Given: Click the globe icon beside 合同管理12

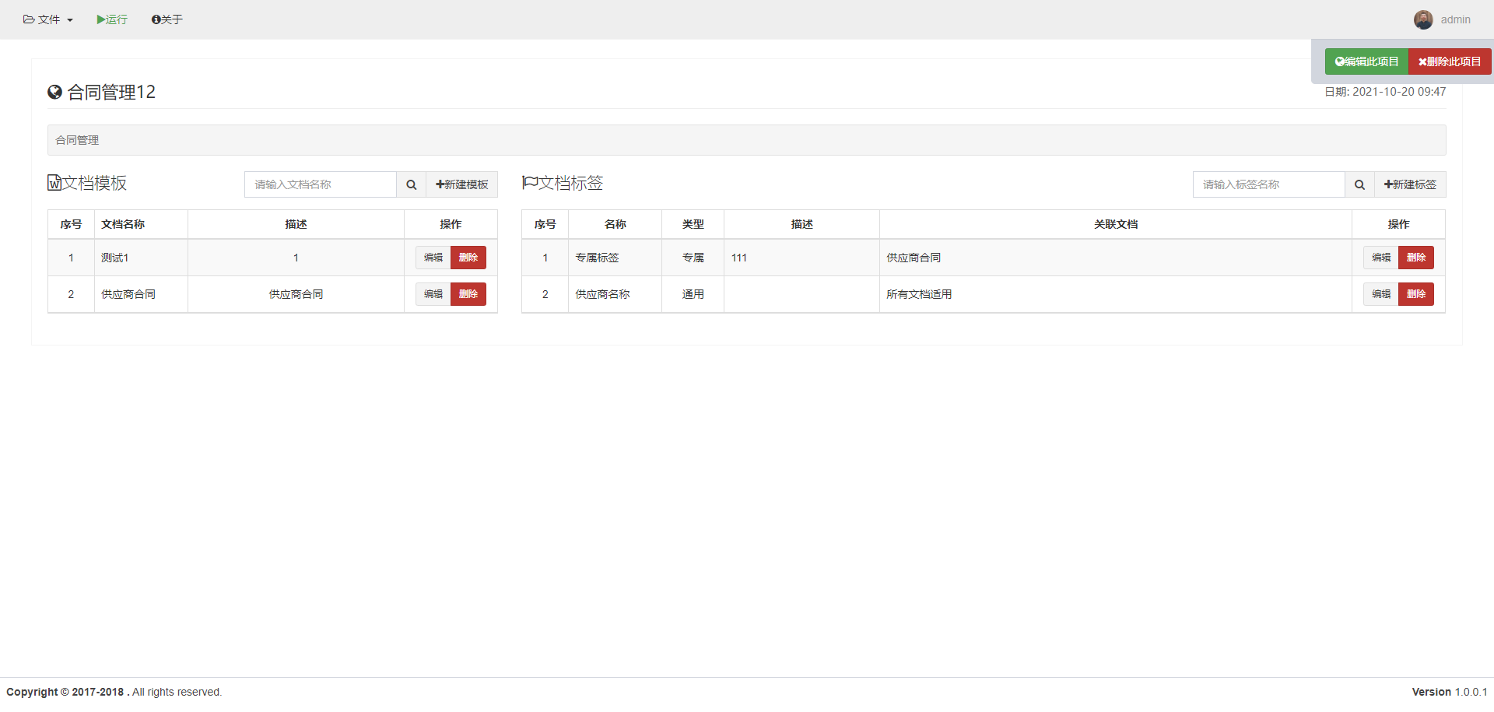Looking at the screenshot, I should pyautogui.click(x=54, y=92).
